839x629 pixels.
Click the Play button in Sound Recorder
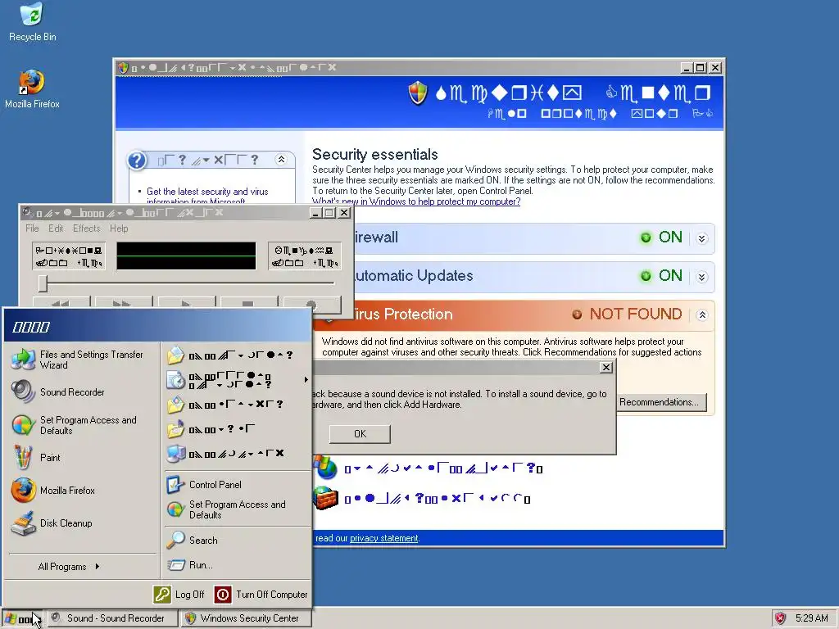[x=186, y=304]
